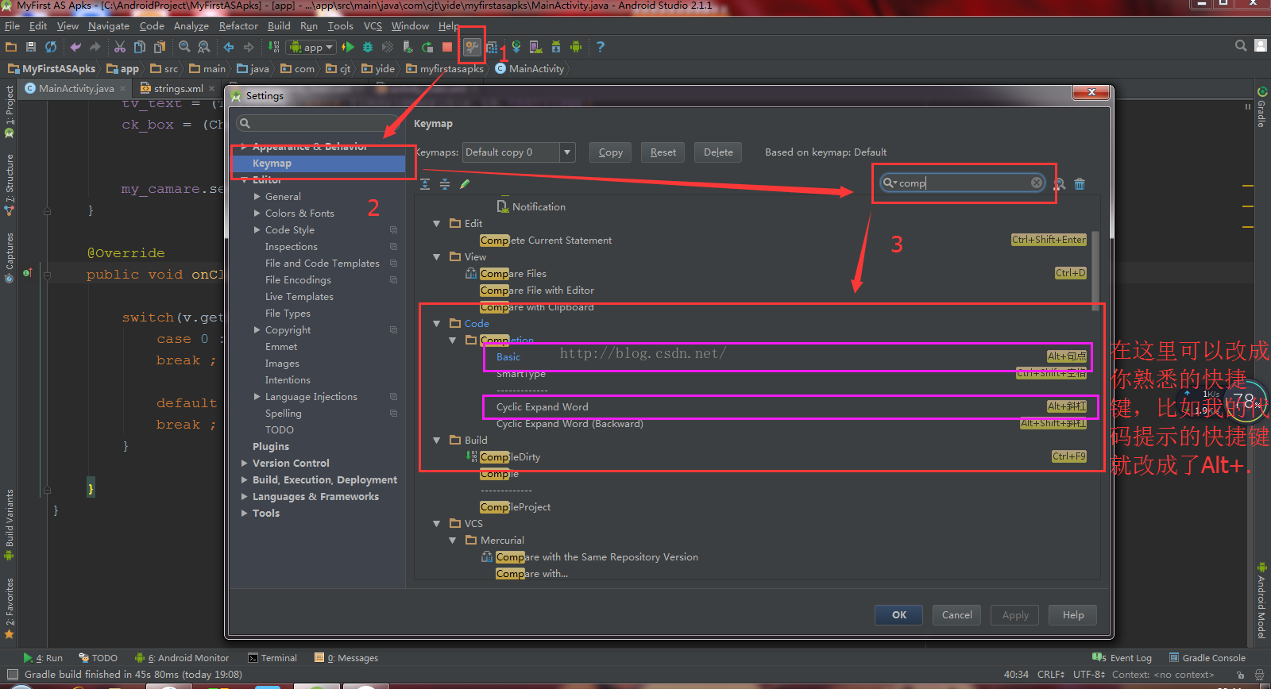The height and width of the screenshot is (689, 1271).
Task: Click the Cancel button in Settings
Action: 956,615
